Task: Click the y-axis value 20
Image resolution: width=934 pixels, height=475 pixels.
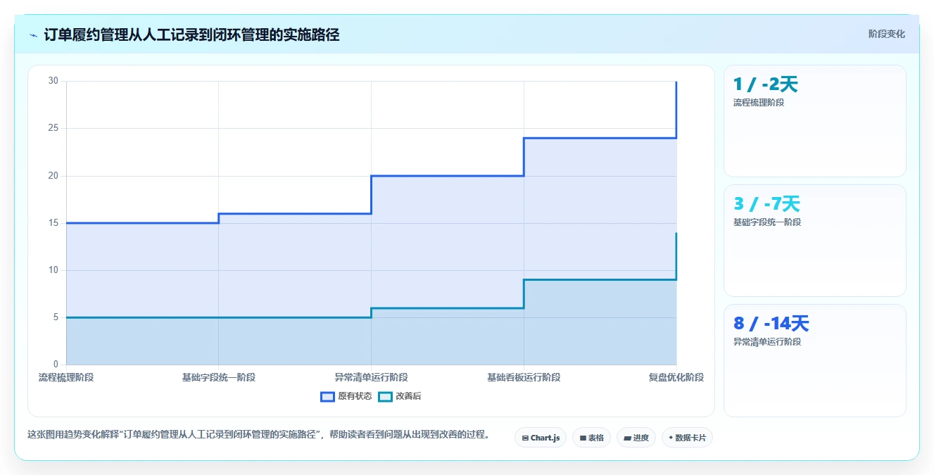Action: (x=53, y=175)
